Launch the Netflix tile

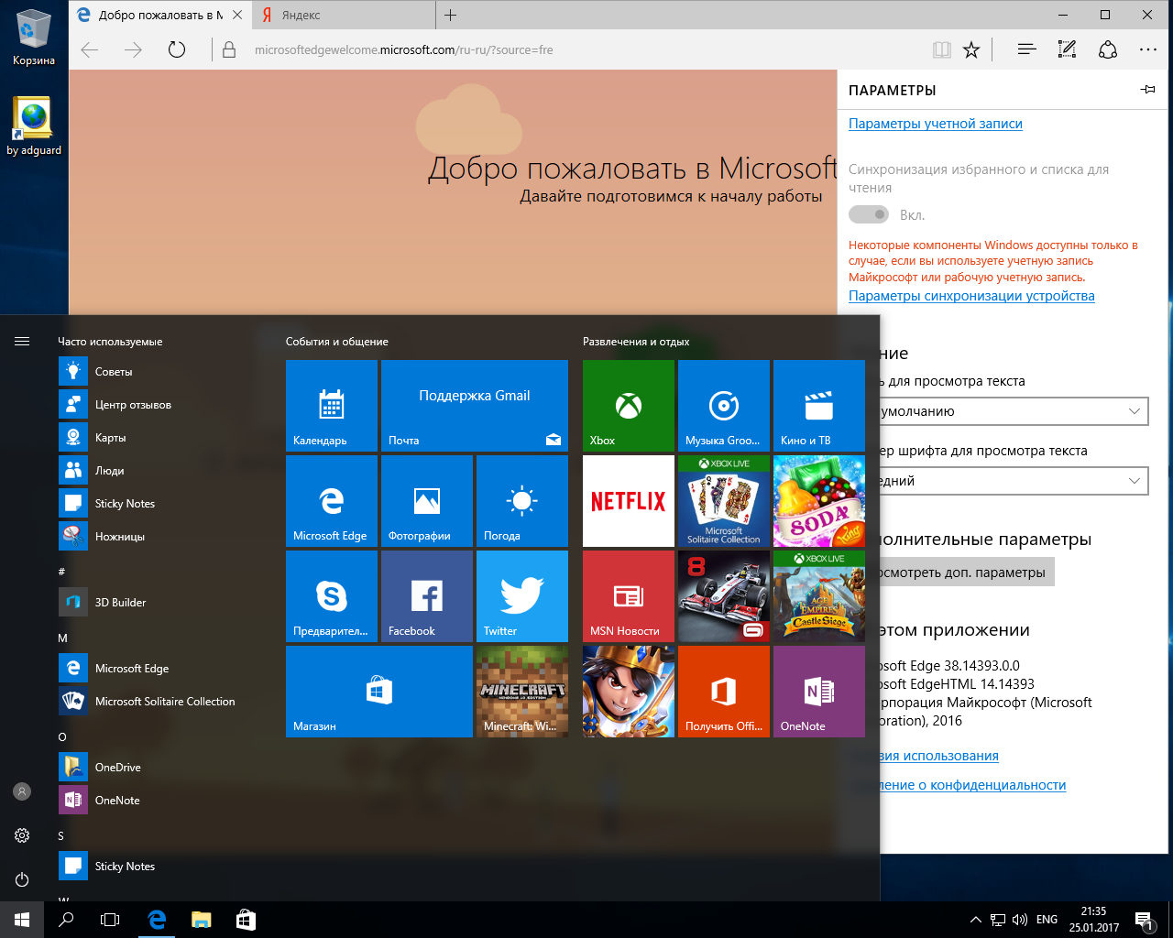629,501
